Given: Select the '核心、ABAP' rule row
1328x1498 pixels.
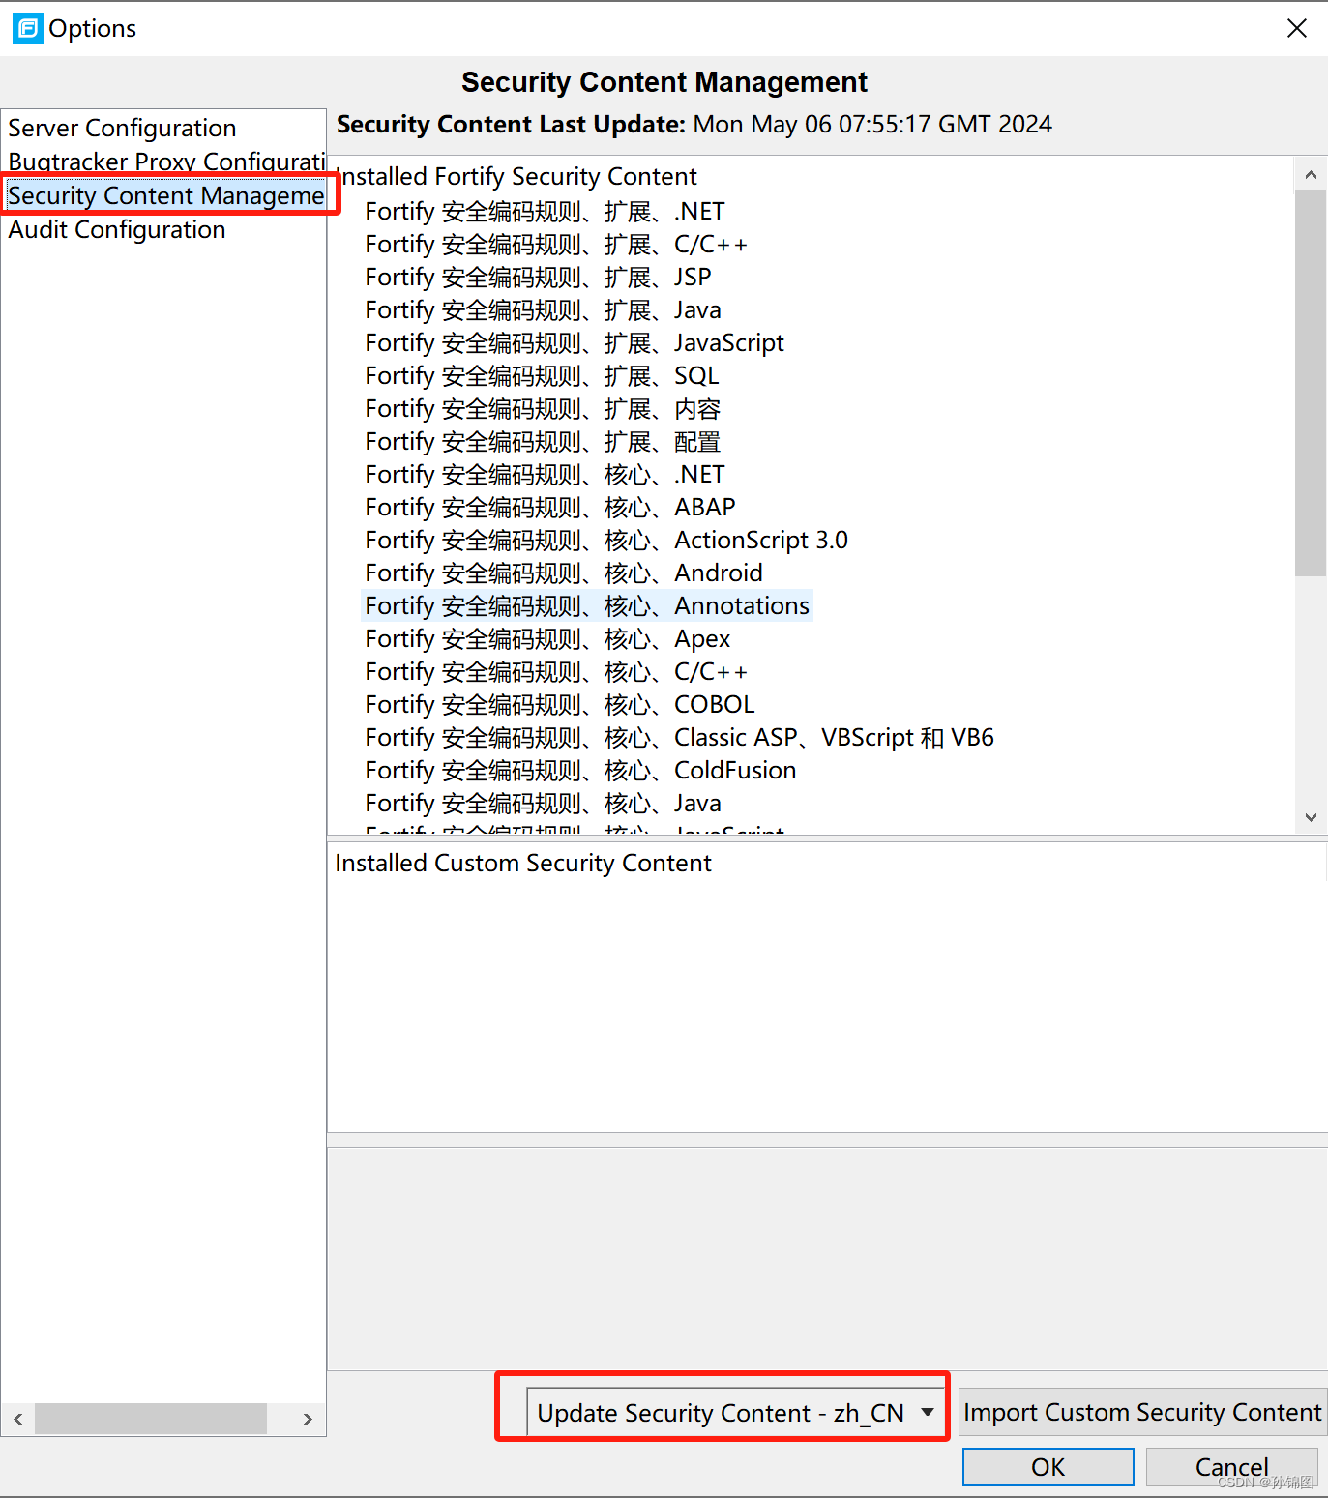Looking at the screenshot, I should 550,507.
